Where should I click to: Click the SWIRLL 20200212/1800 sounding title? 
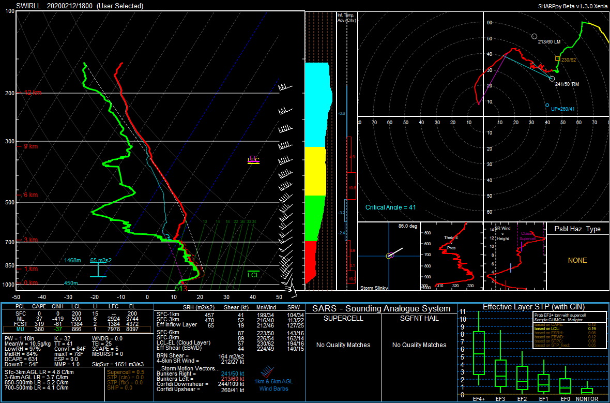tap(80, 6)
